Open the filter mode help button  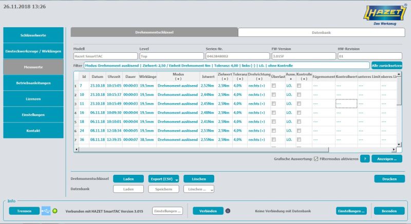click(364, 158)
